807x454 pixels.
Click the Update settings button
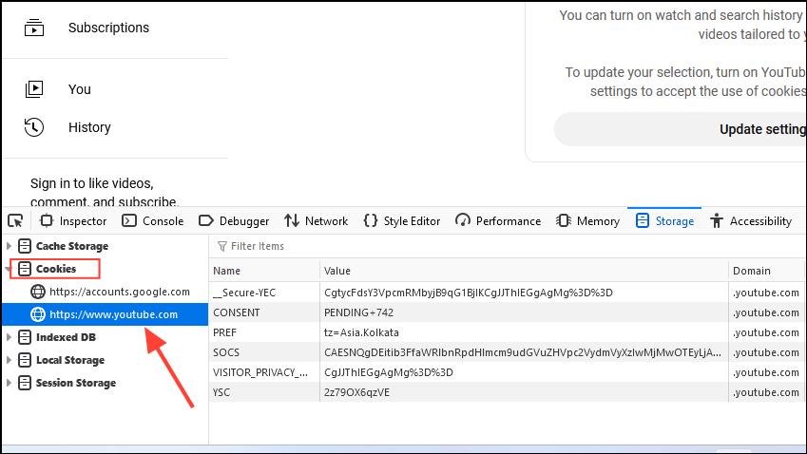coord(681,129)
